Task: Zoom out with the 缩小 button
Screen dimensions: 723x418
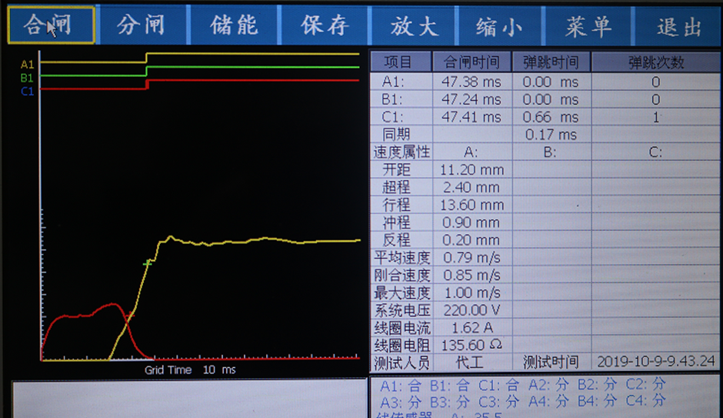Action: click(x=499, y=26)
